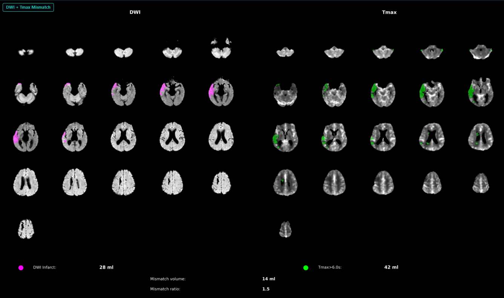Click the 1.5 mismatch ratio value

(266, 289)
